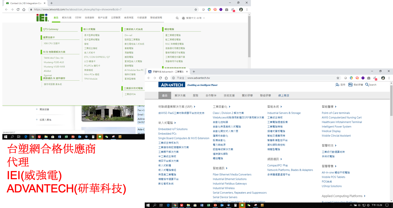Open the TPM Module link
393x208 pixels.
pyautogui.click(x=91, y=79)
